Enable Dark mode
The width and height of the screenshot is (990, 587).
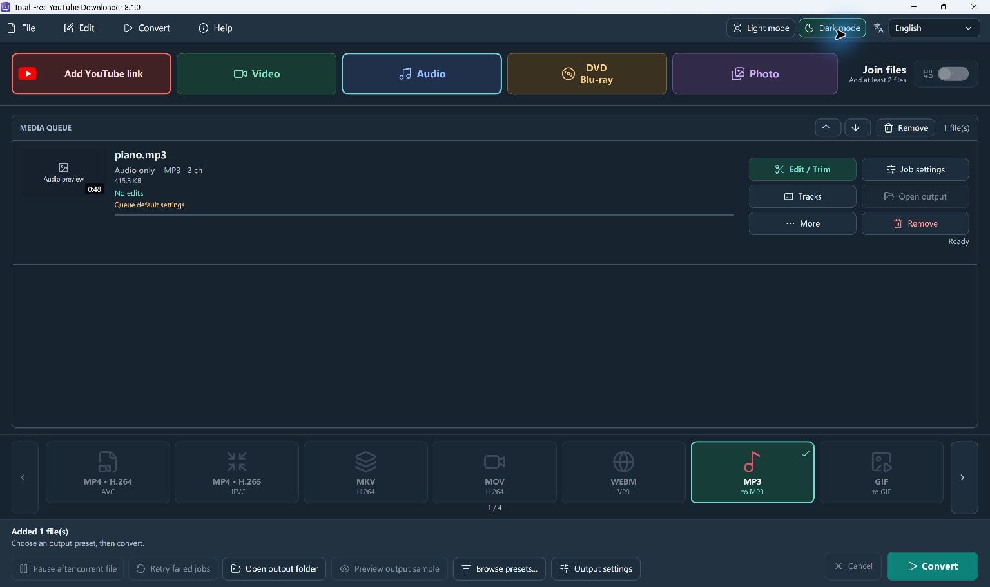coord(832,28)
